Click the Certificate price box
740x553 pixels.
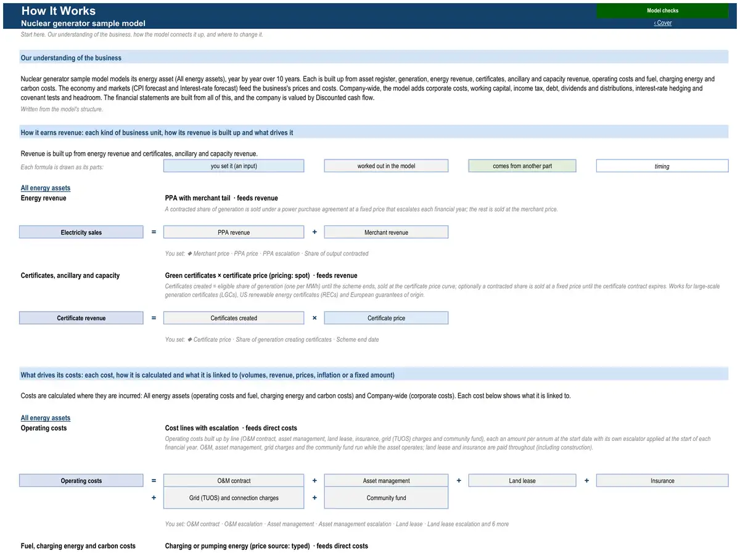pos(386,318)
